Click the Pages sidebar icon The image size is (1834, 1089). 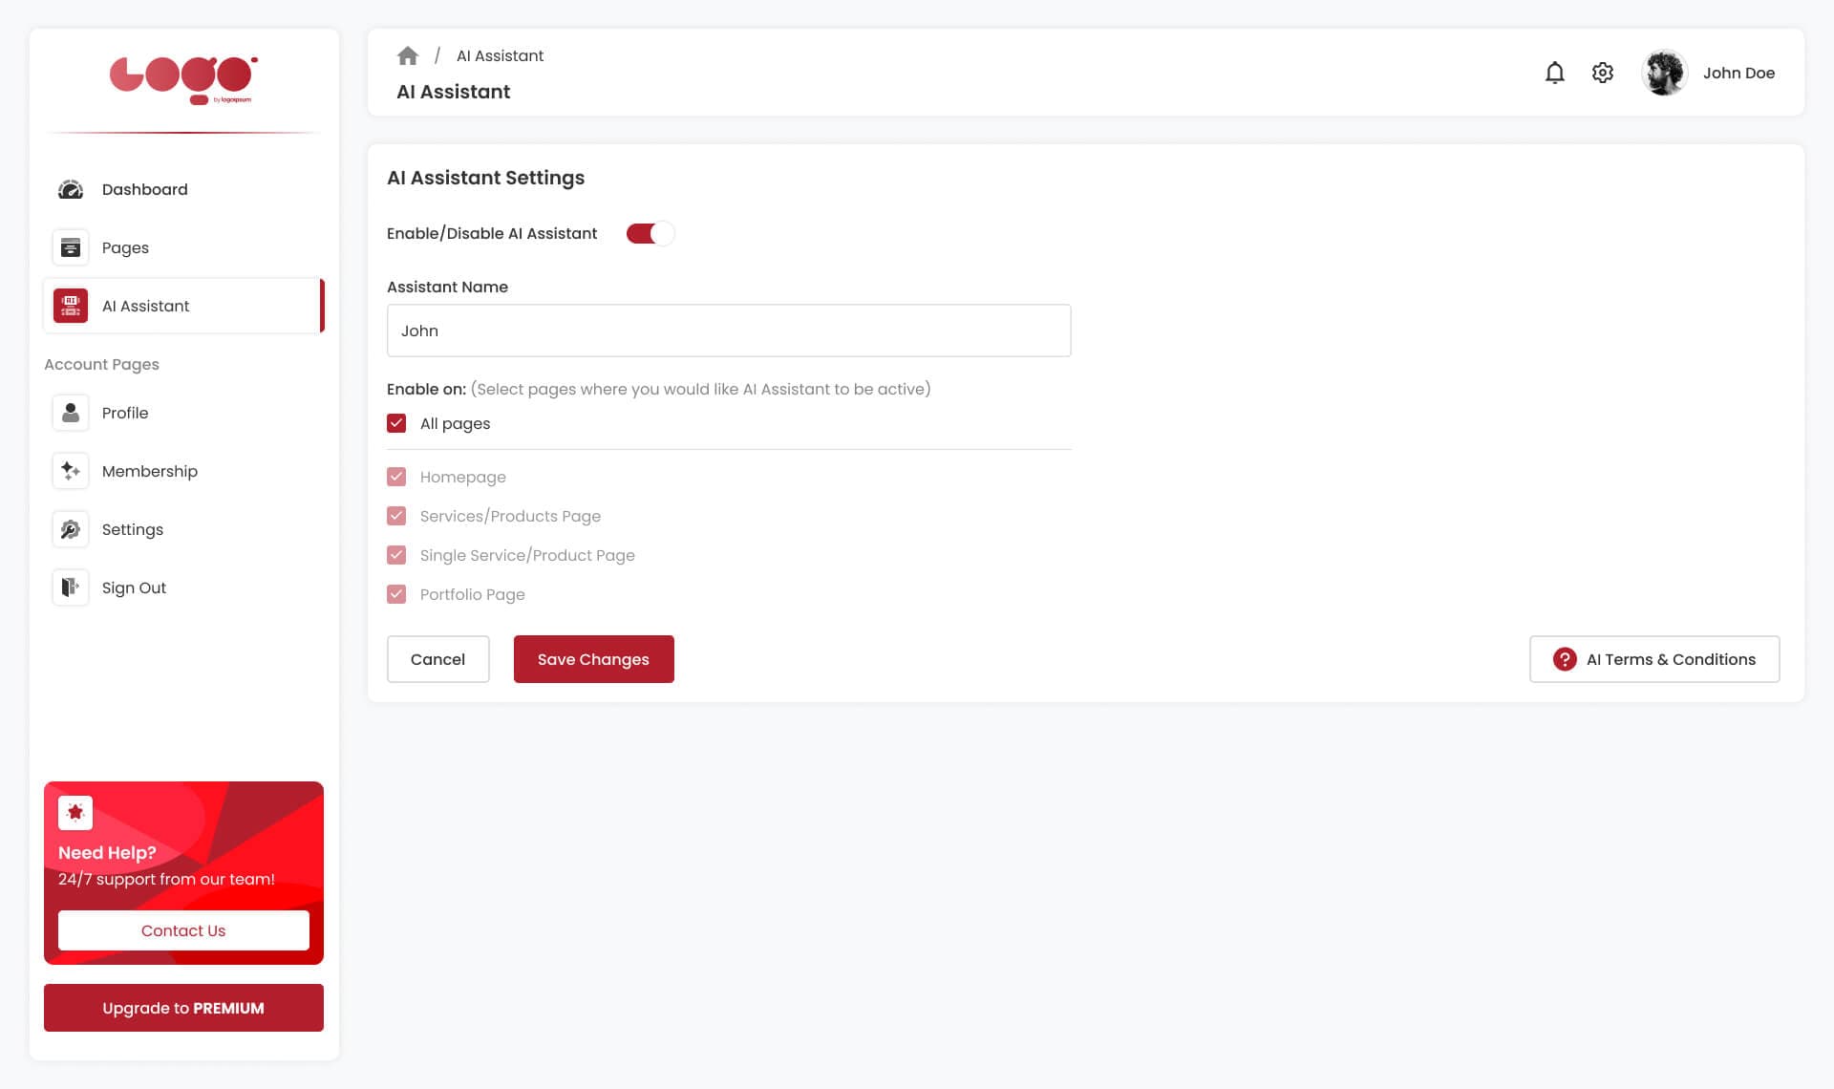click(x=71, y=247)
